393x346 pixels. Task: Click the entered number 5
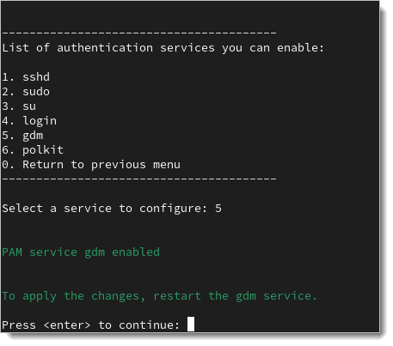pyautogui.click(x=218, y=209)
